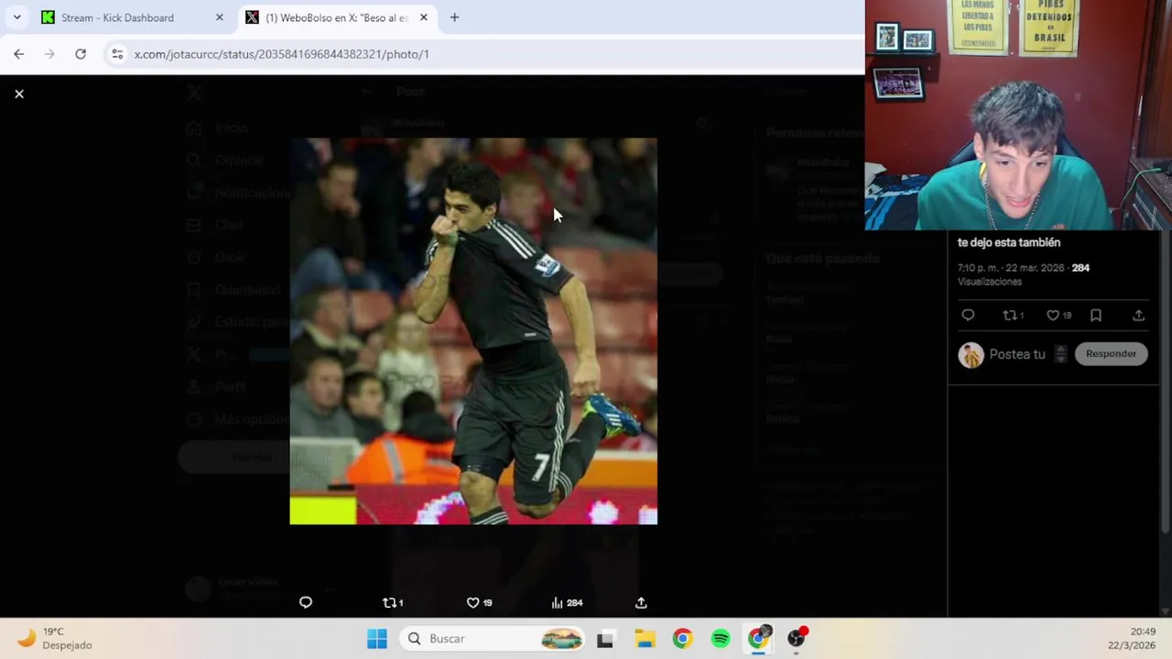Open the weather widget showing 19°C
The width and height of the screenshot is (1172, 659).
(x=55, y=638)
